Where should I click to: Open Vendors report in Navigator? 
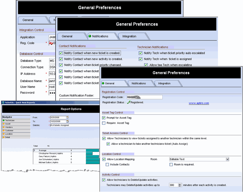(9, 127)
